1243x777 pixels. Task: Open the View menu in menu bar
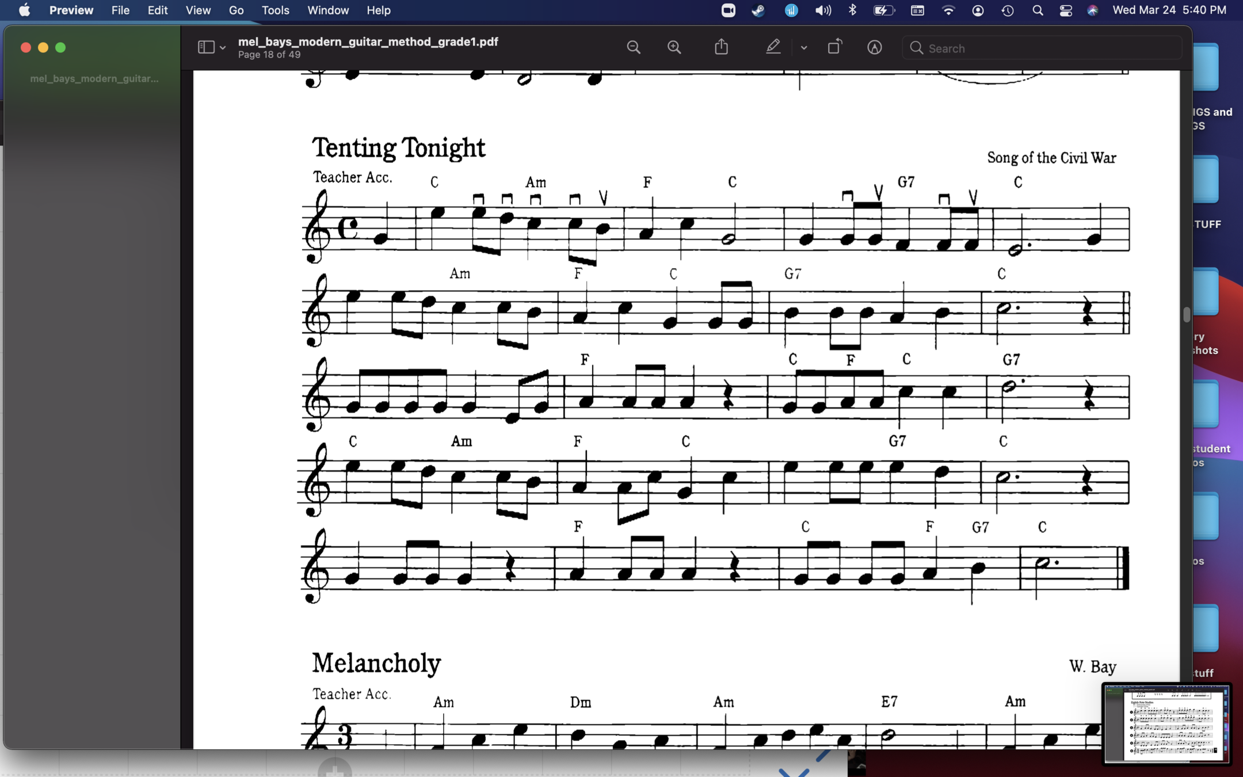coord(197,10)
